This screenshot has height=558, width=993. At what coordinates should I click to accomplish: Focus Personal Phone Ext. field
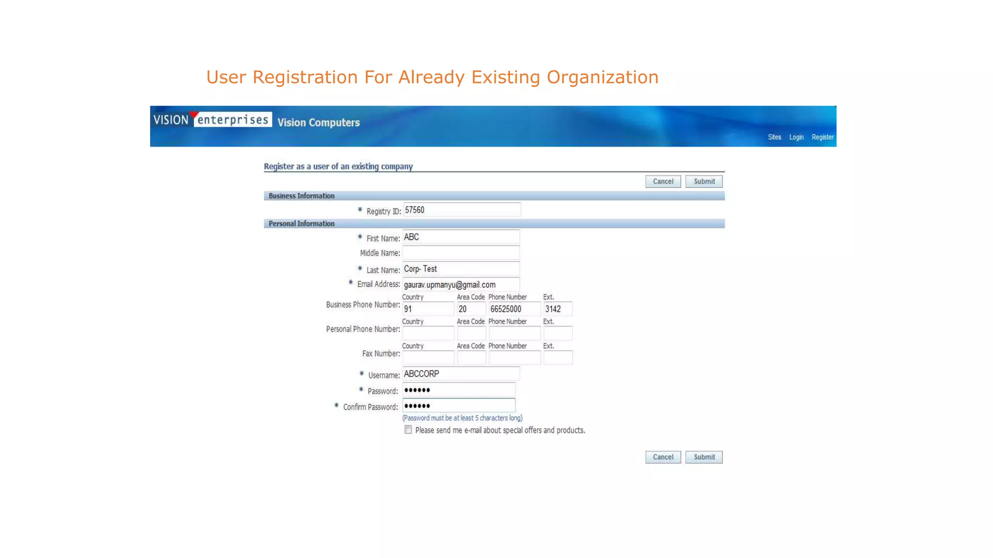pos(558,333)
